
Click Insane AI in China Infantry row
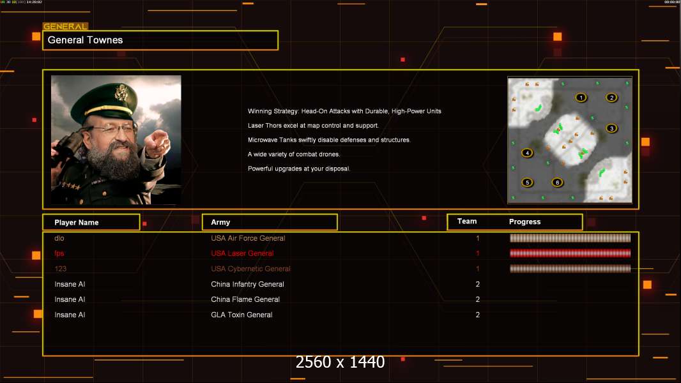coord(70,284)
